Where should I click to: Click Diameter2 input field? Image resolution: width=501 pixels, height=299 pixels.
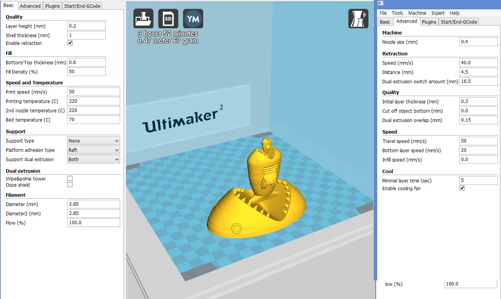coord(93,213)
